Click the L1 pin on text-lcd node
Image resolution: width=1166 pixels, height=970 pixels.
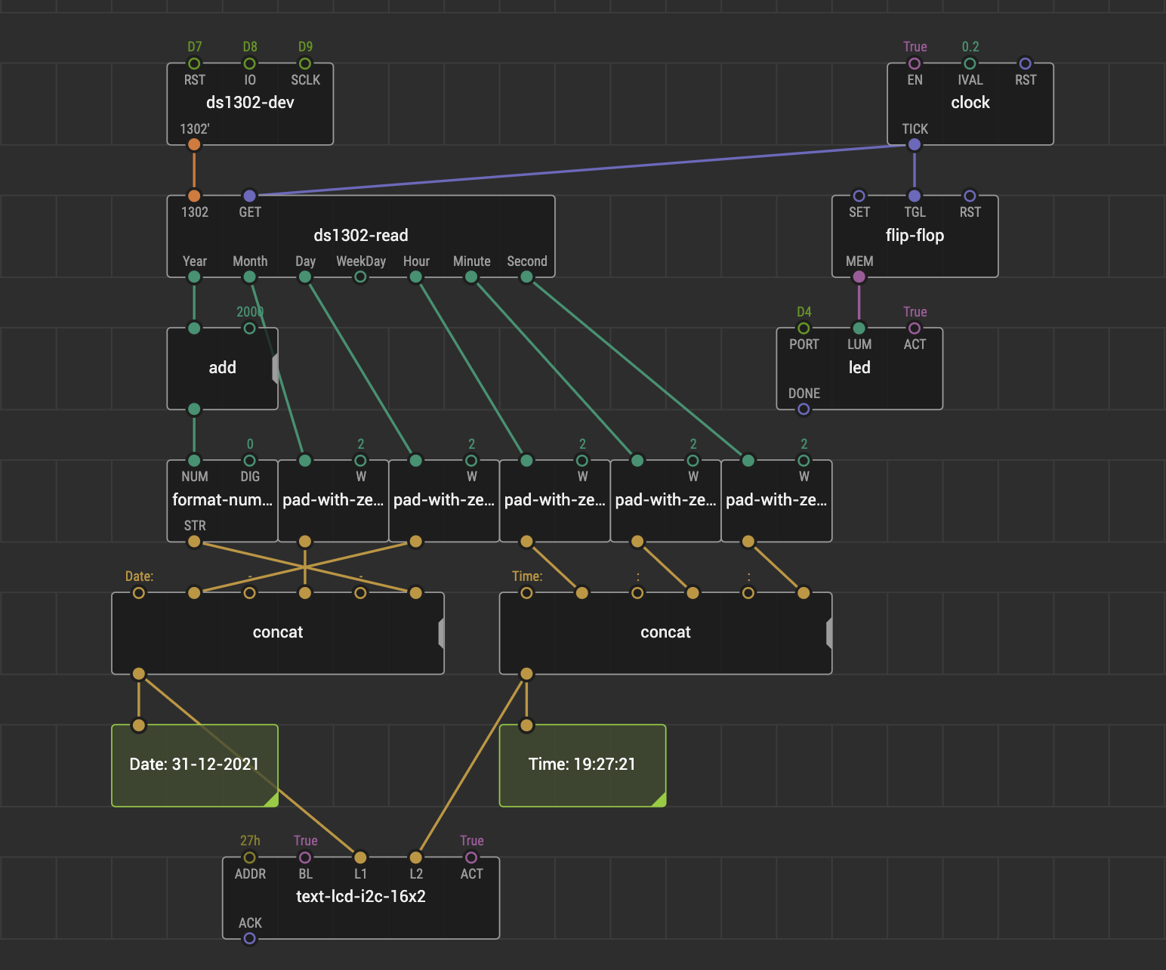tap(361, 857)
